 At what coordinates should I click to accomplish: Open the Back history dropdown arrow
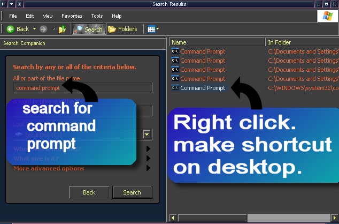pyautogui.click(x=34, y=28)
